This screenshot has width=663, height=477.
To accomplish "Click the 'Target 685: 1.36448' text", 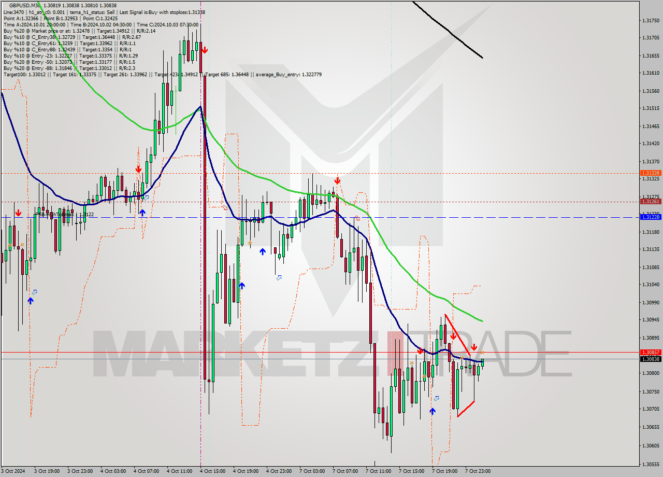I will pyautogui.click(x=227, y=75).
